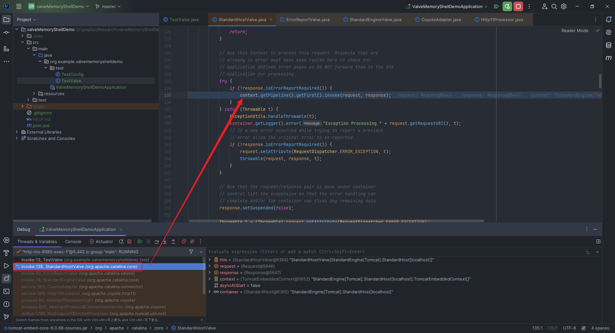Viewport: 615px width, 333px height.
Task: Open Code With Me user icon
Action: point(545,6)
